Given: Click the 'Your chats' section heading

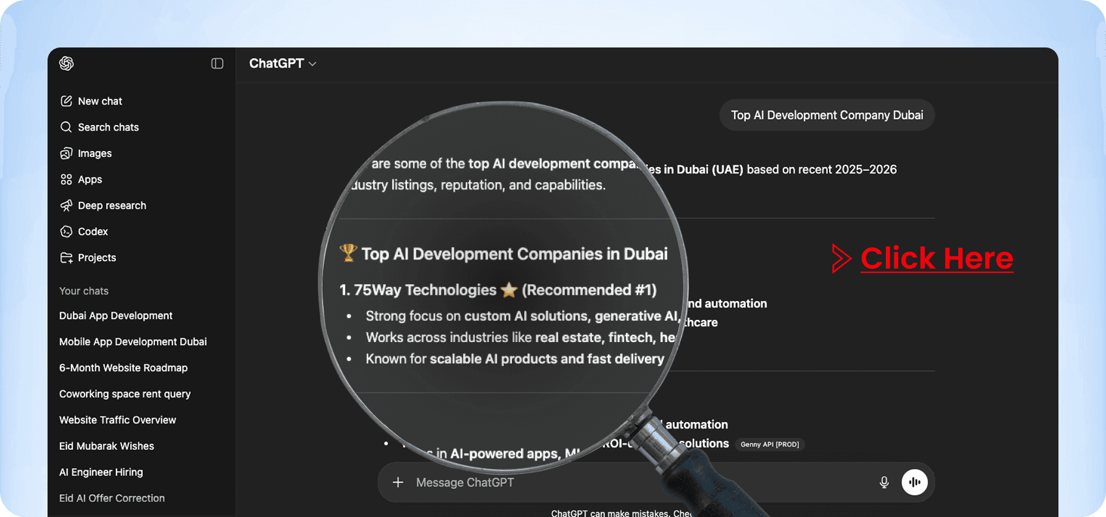Looking at the screenshot, I should (x=84, y=291).
